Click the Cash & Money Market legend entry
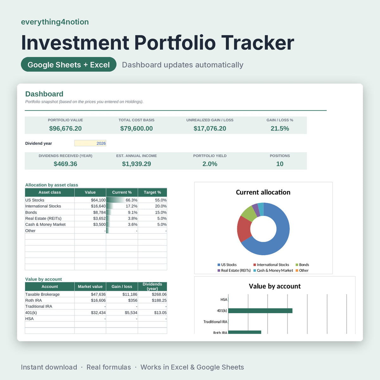This screenshot has height=380, width=380. (x=273, y=270)
